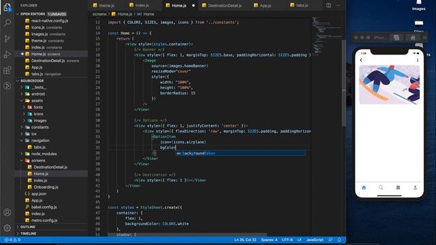Tap the three-dot menu in phone simulator

(418, 61)
